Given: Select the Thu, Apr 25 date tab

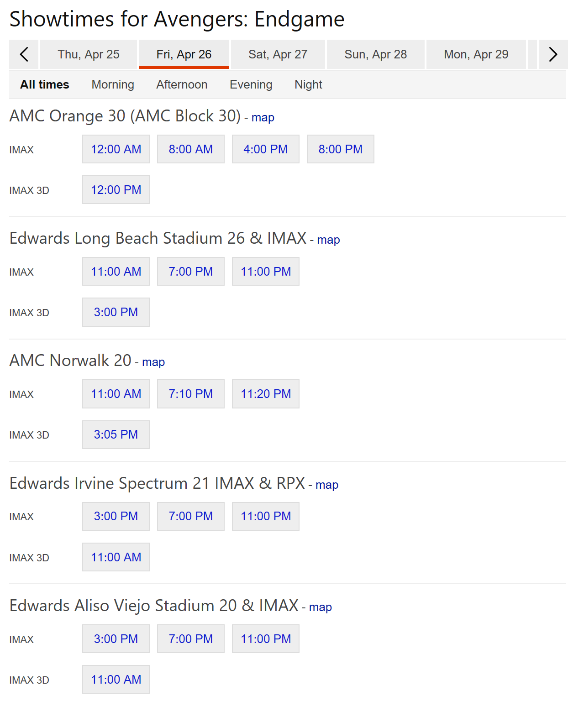Looking at the screenshot, I should [89, 54].
